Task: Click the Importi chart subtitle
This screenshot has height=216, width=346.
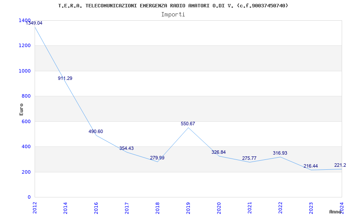Action: click(x=173, y=15)
